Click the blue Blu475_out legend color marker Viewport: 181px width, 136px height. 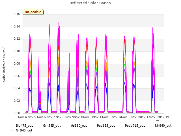(x=12, y=126)
